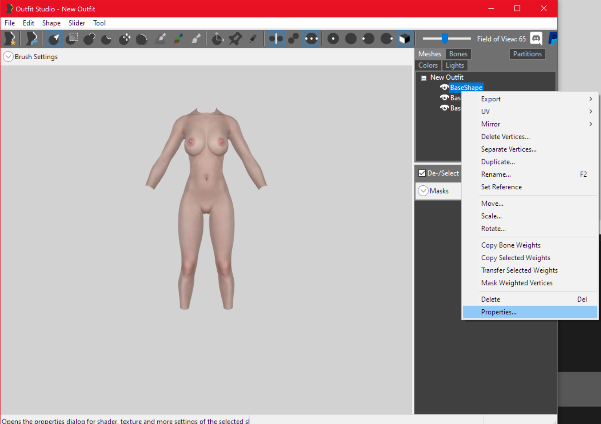The image size is (601, 424).
Task: Select the Inflate brush tool
Action: tap(90, 38)
